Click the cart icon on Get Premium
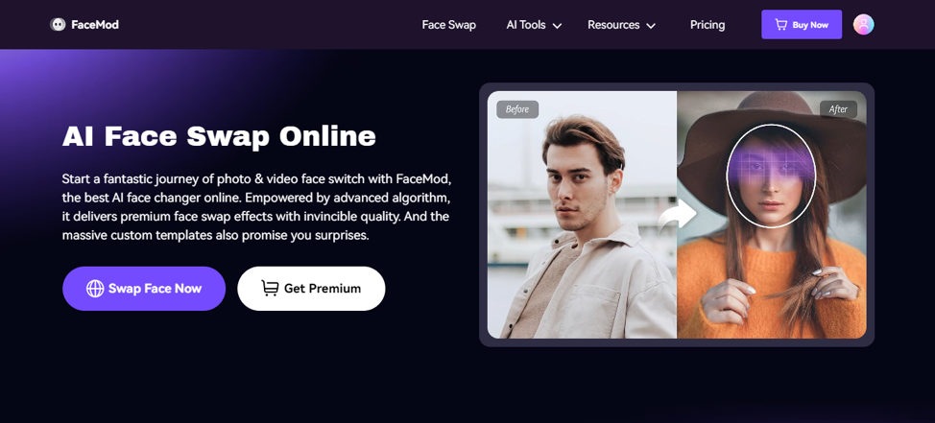The width and height of the screenshot is (935, 423). tap(270, 289)
